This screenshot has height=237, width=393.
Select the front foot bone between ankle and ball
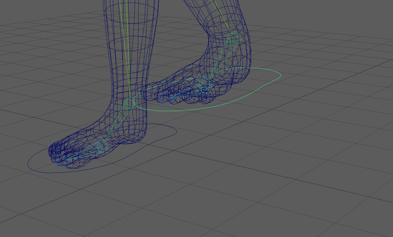[x=115, y=123]
